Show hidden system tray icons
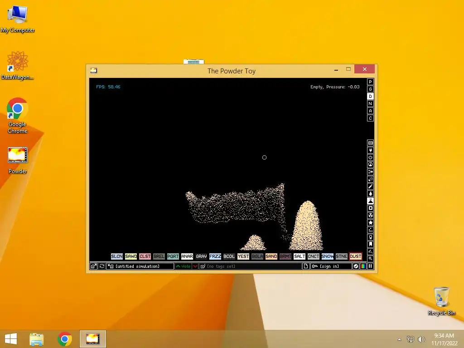The height and width of the screenshot is (348, 464). (400, 339)
